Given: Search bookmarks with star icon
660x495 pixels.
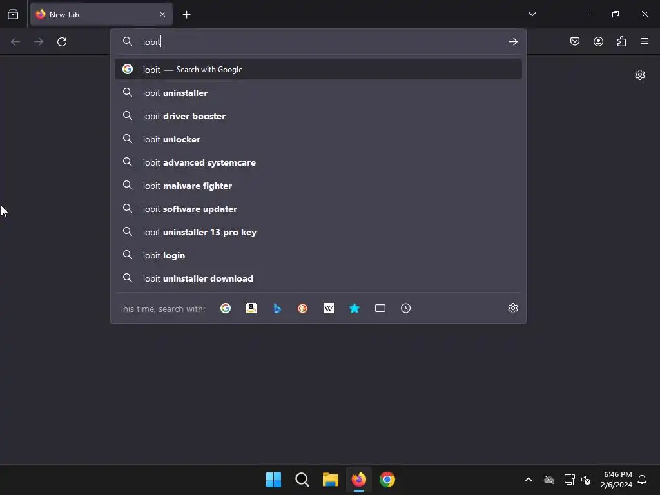Looking at the screenshot, I should pyautogui.click(x=354, y=308).
